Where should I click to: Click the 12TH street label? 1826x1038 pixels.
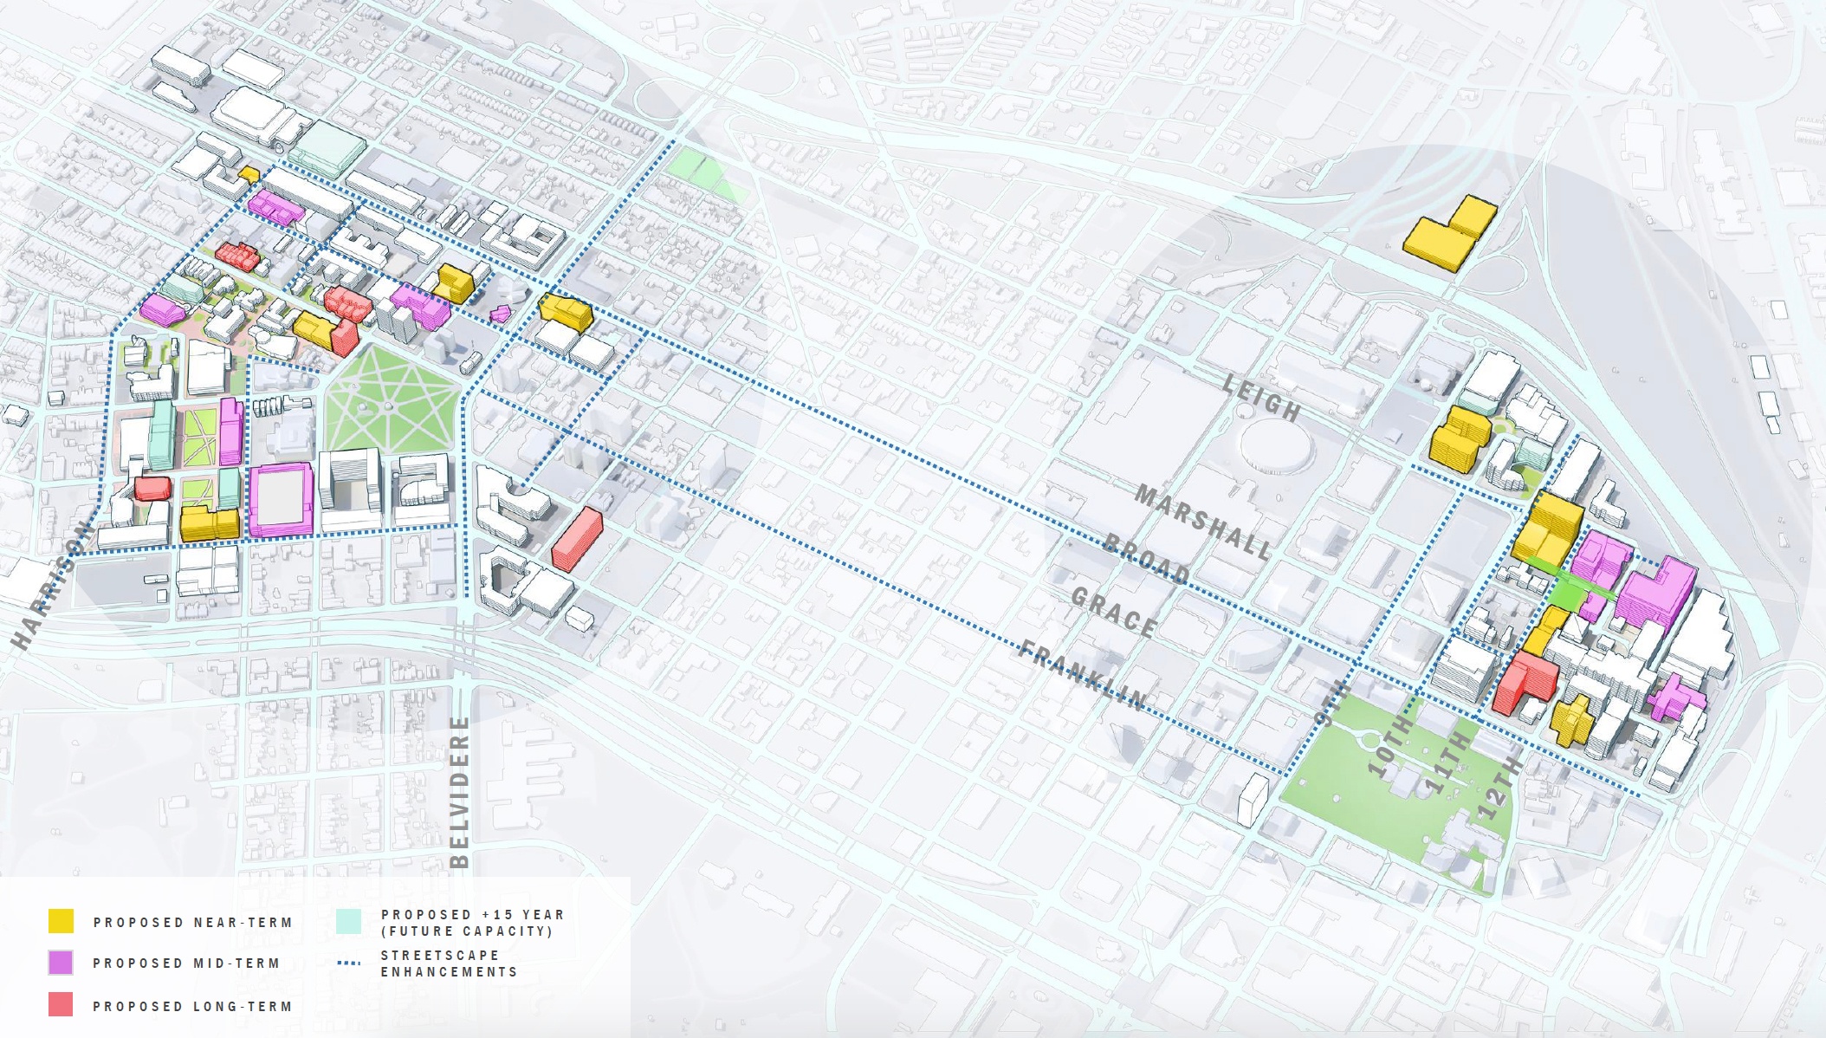(x=1499, y=787)
